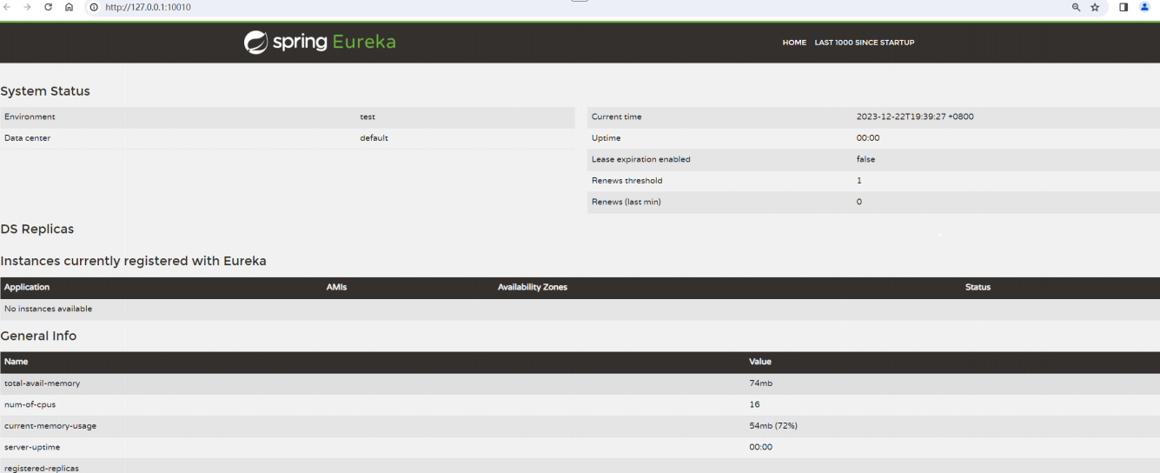Click the 'false' lease expiration value
Screen dimensions: 1160x473
[x=865, y=159]
